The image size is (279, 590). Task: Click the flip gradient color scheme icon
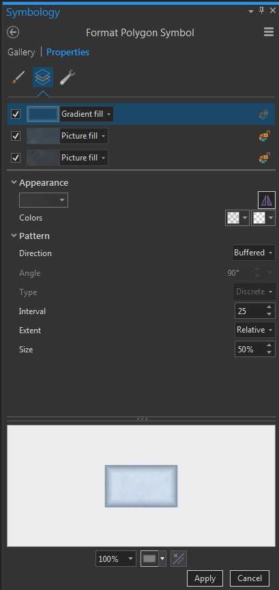click(x=267, y=200)
